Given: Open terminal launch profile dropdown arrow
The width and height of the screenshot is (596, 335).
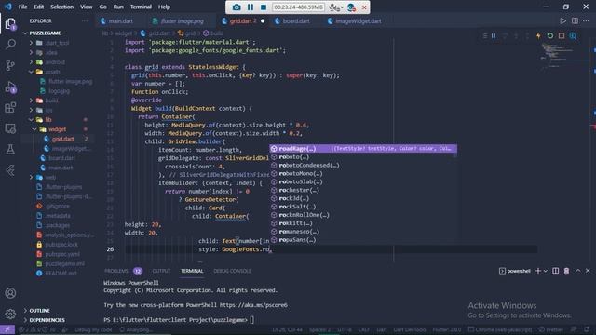Looking at the screenshot, I should coord(546,271).
